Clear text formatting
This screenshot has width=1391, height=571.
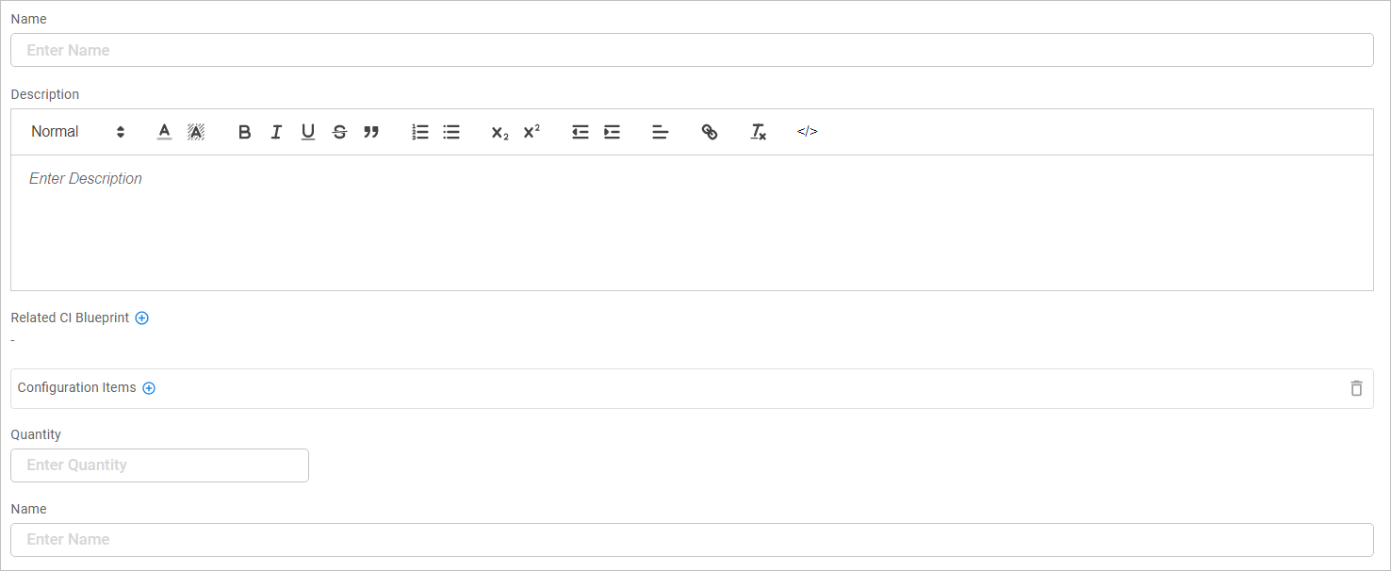pyautogui.click(x=759, y=132)
